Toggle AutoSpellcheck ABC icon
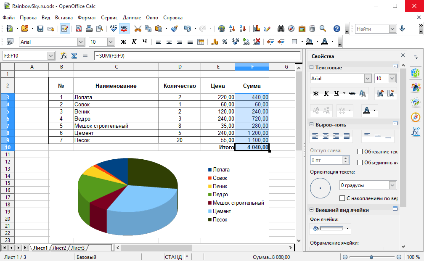The width and height of the screenshot is (424, 261). (124, 29)
